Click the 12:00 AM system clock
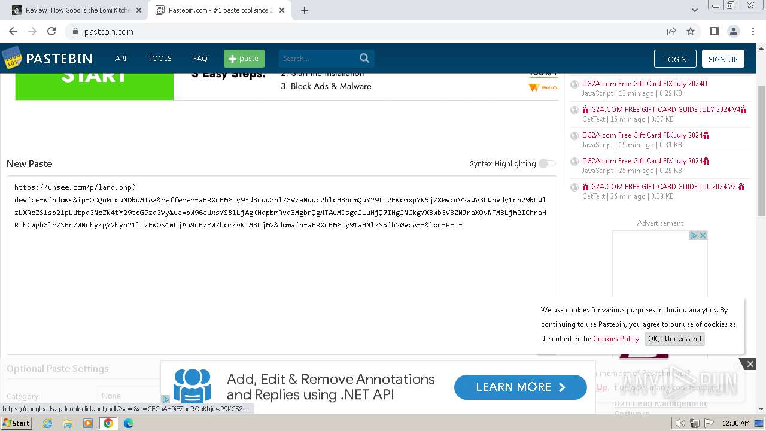Viewport: 766px width, 431px height. click(735, 423)
